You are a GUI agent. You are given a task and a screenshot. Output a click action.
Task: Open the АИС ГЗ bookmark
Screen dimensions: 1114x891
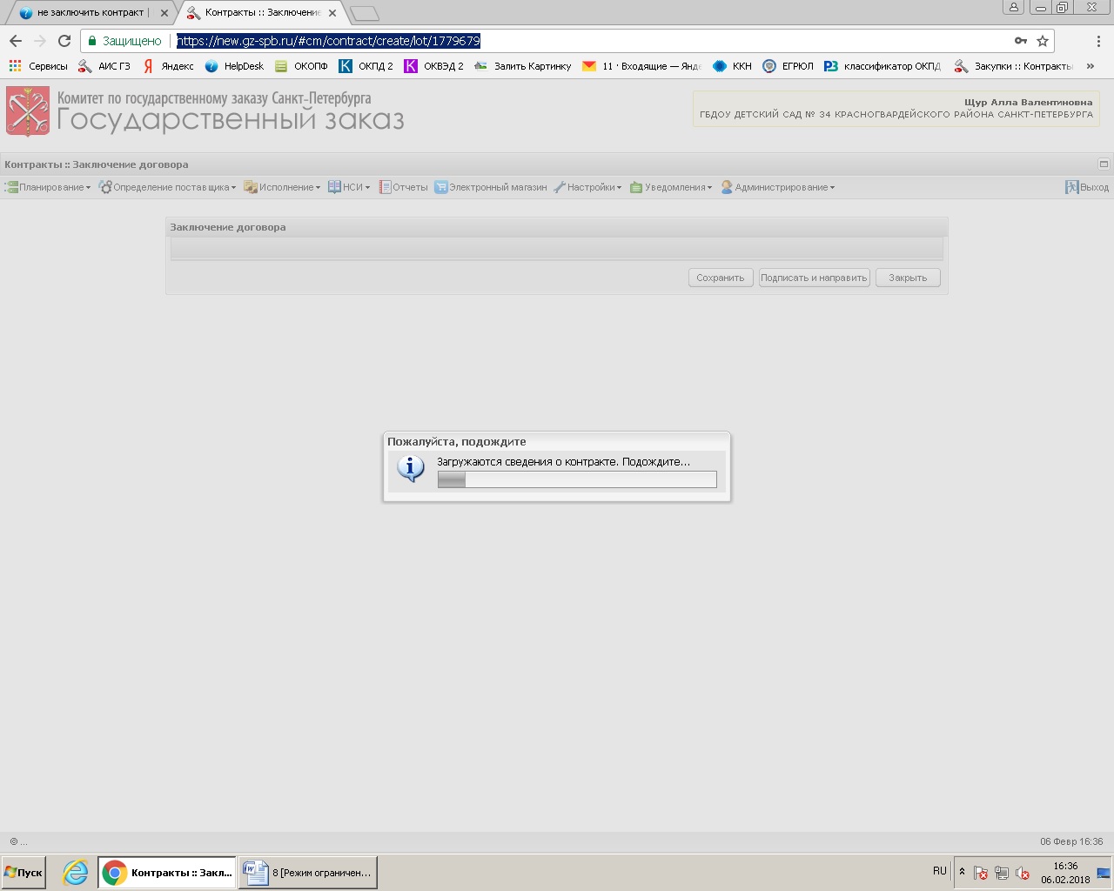(x=104, y=66)
